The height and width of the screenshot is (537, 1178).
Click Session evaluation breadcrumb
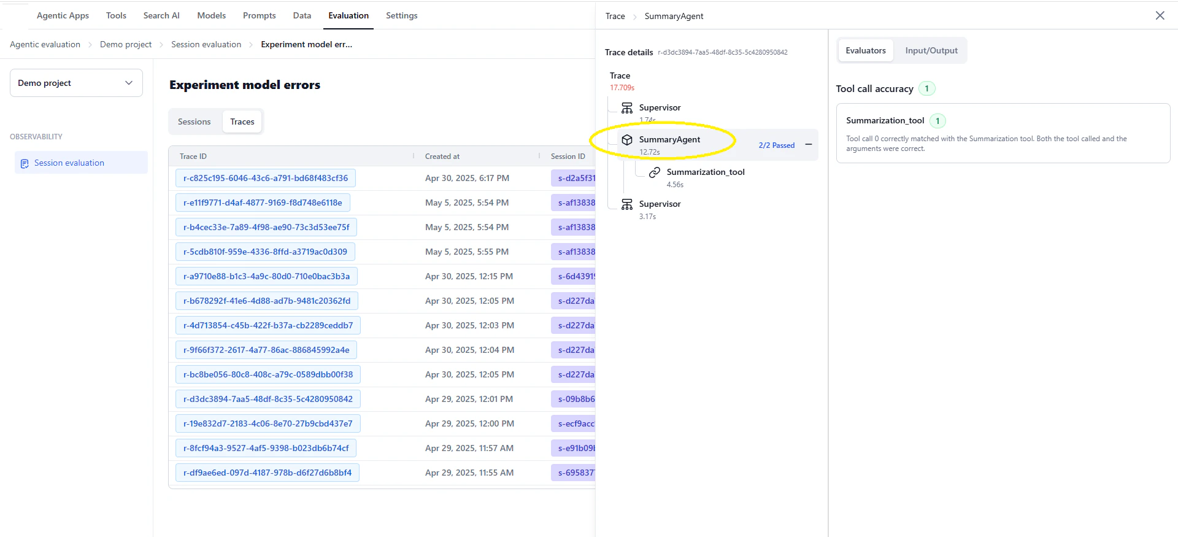[206, 44]
